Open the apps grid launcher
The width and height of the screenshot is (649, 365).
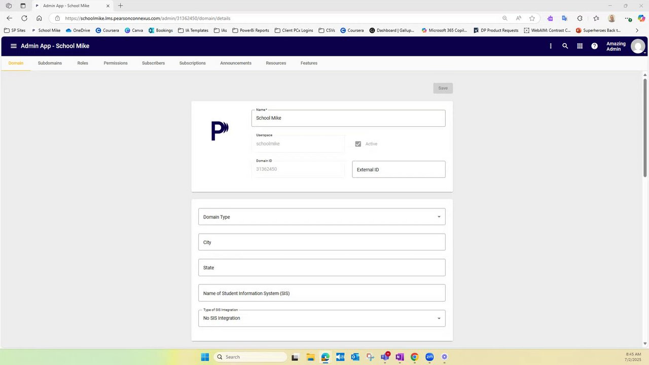(580, 46)
